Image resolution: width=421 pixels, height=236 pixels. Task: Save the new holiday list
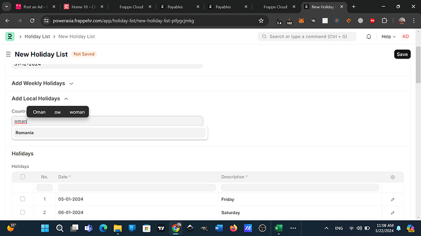(x=402, y=54)
